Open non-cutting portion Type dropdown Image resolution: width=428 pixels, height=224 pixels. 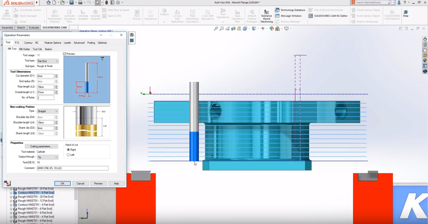[x=48, y=111]
